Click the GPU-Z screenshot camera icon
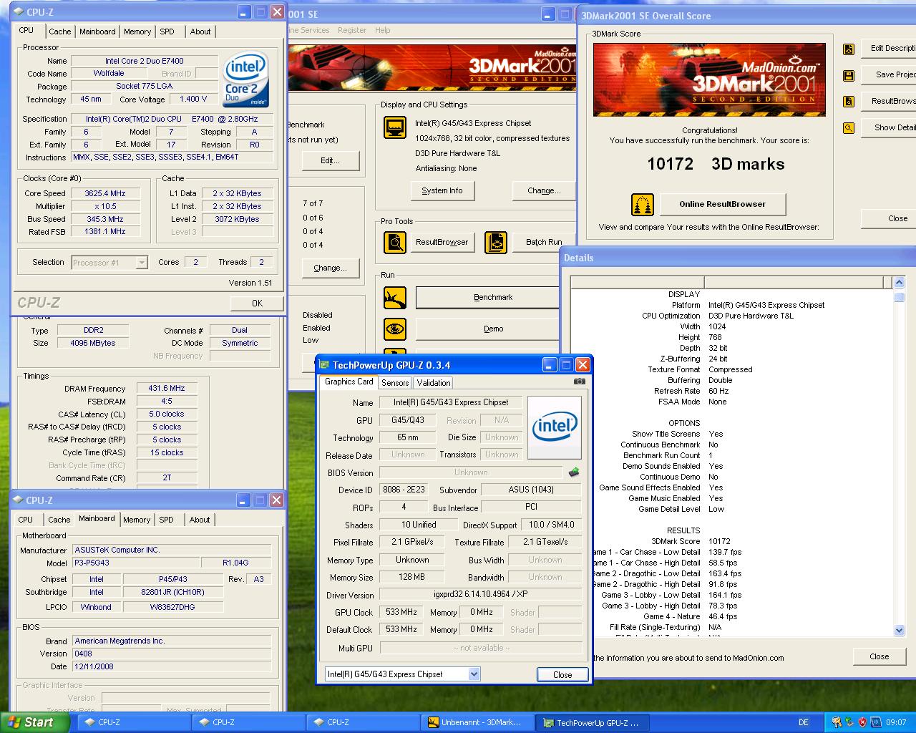916x733 pixels. tap(580, 382)
